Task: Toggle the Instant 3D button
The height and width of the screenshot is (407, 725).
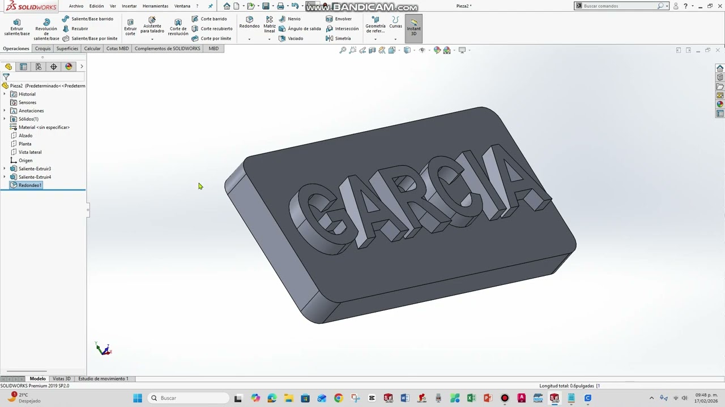Action: (x=413, y=27)
